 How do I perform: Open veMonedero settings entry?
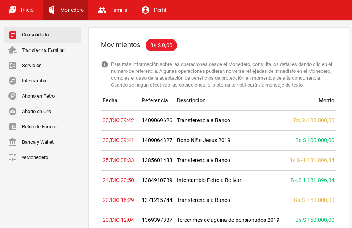coord(43,157)
